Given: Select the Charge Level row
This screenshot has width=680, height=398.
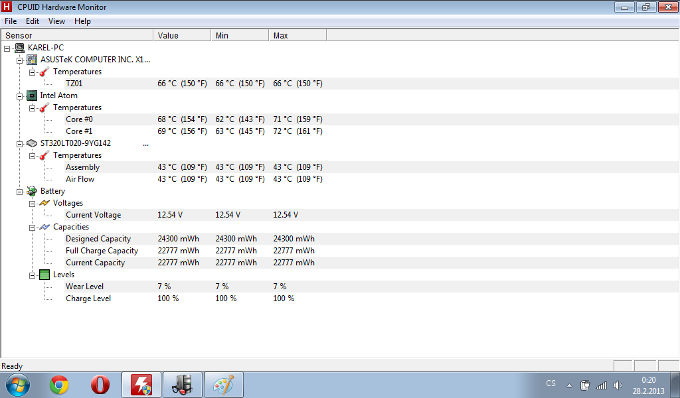Looking at the screenshot, I should click(372, 298).
